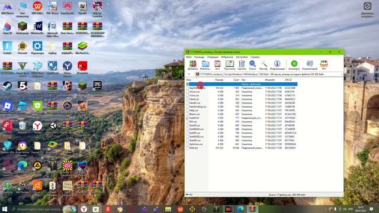This screenshot has width=379, height=213.
Task: Click the File Explorer taskbar icon
Action: (168, 209)
